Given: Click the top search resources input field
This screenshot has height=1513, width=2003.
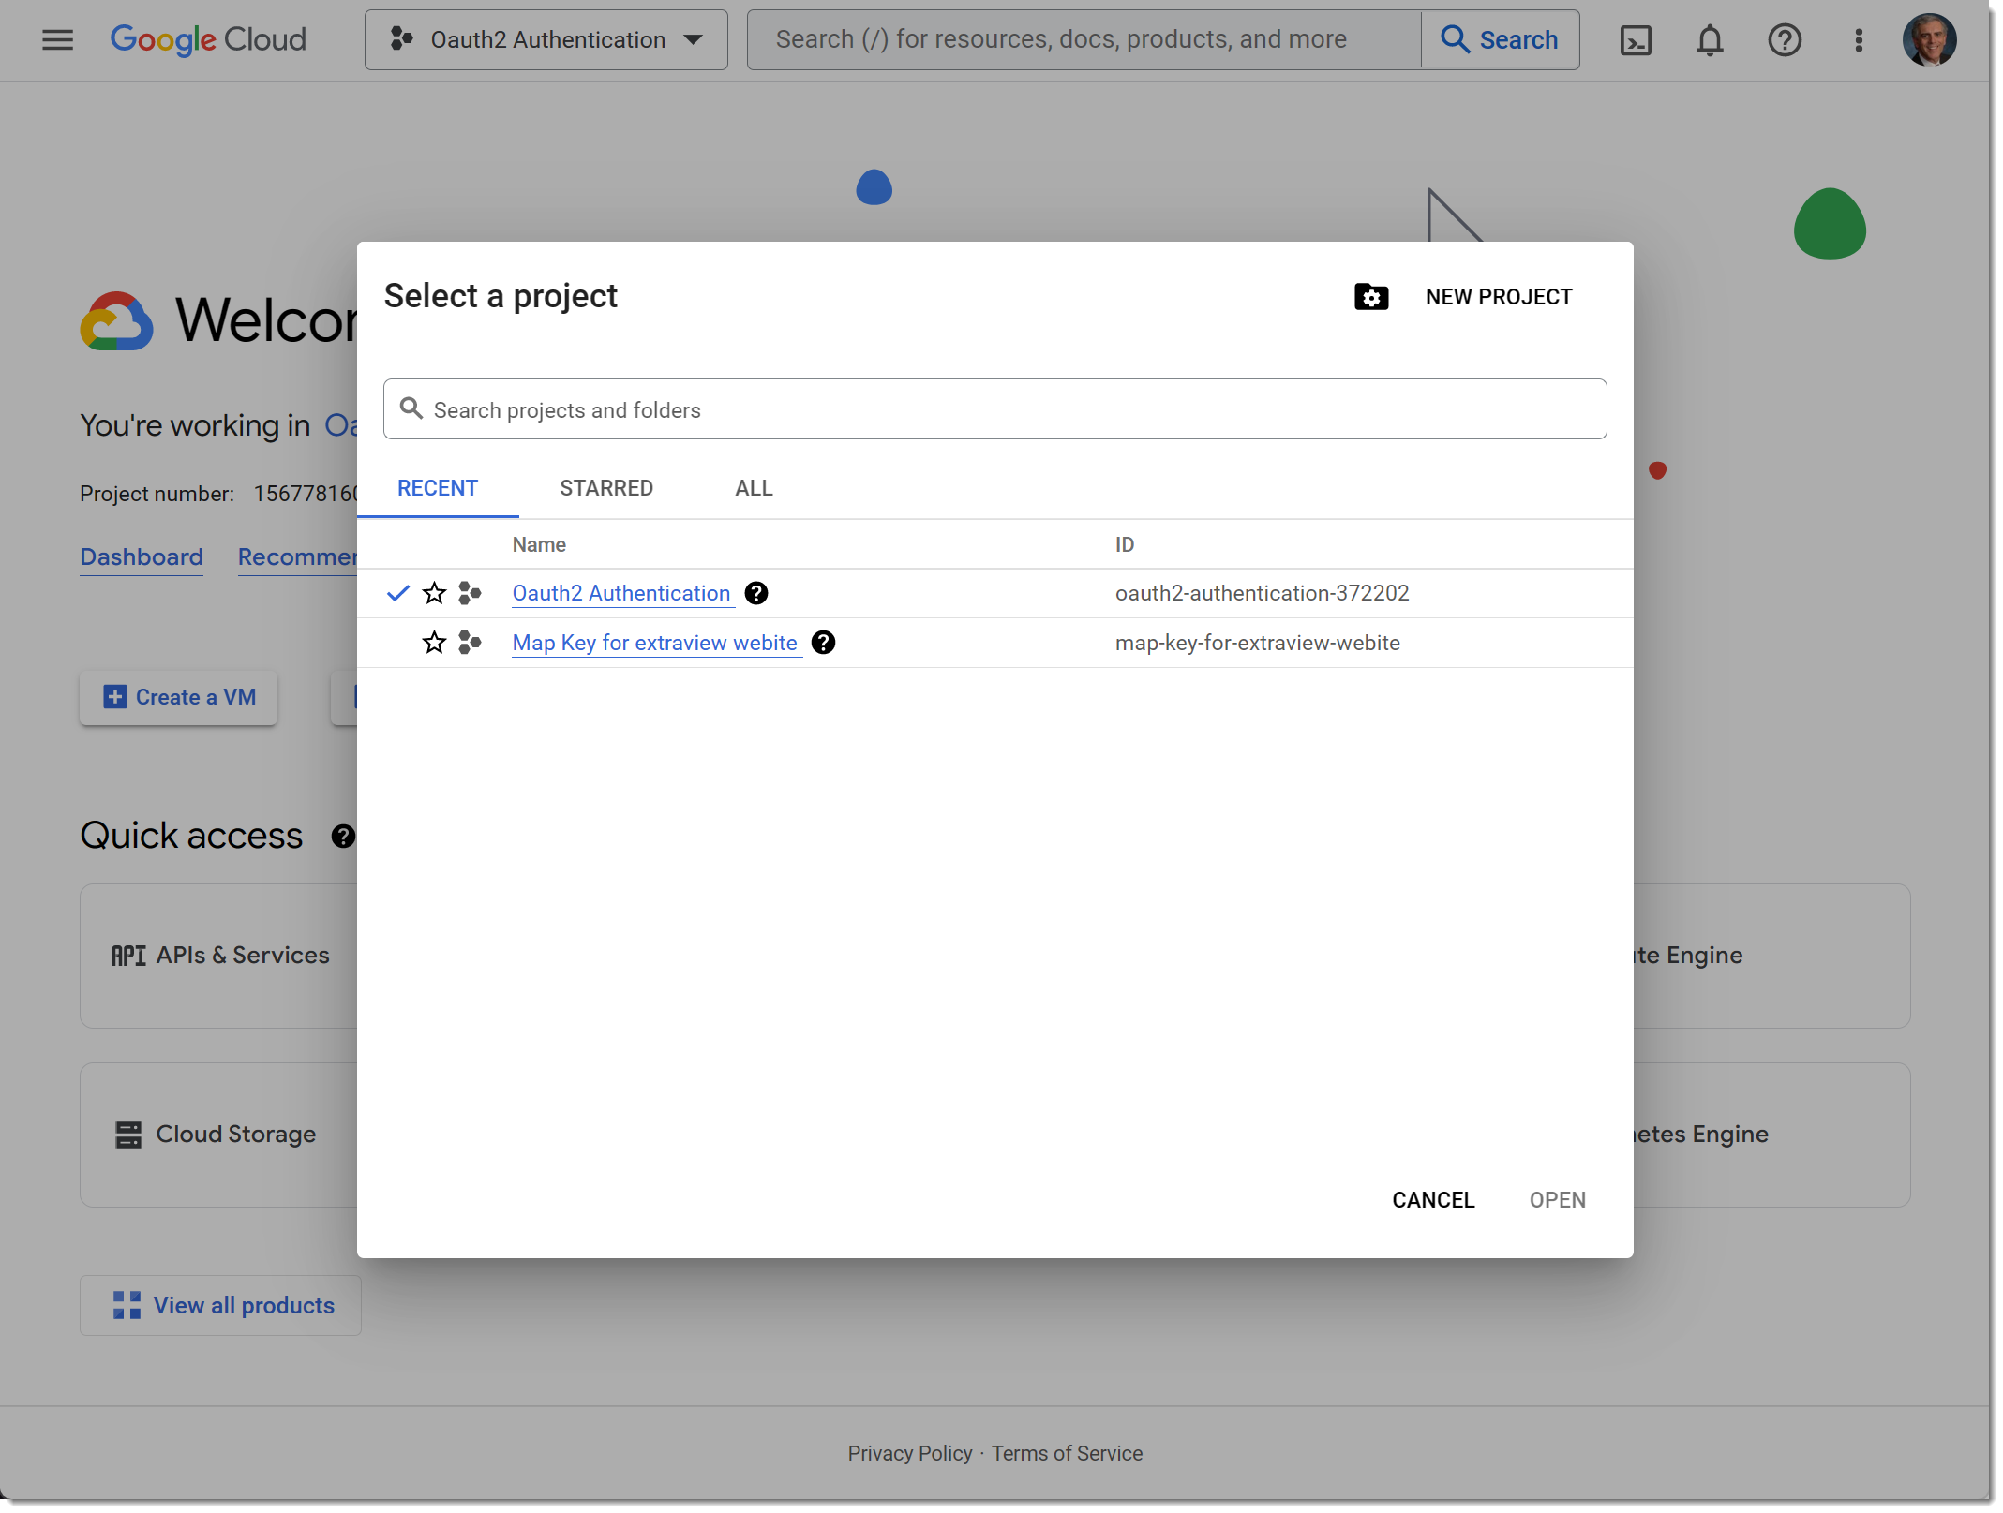Looking at the screenshot, I should pyautogui.click(x=1084, y=39).
